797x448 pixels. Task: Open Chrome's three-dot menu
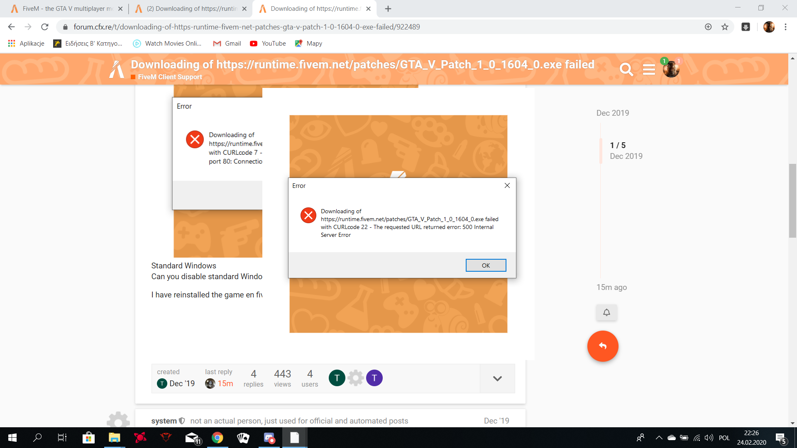pyautogui.click(x=785, y=27)
